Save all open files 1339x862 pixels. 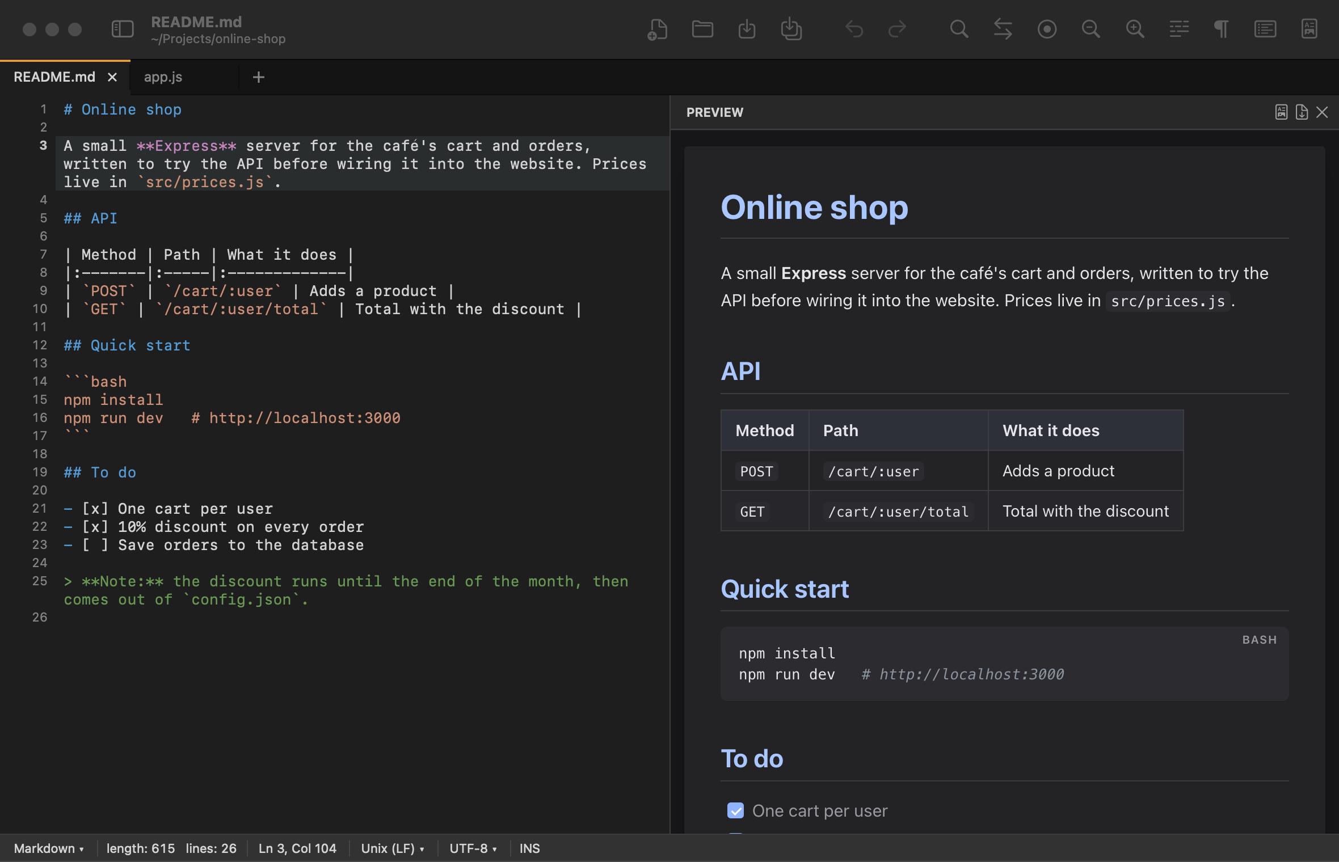(x=791, y=29)
